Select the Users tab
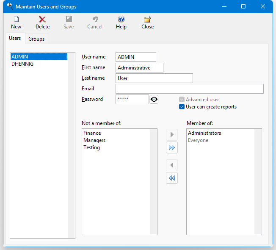The width and height of the screenshot is (276, 250). 15,38
